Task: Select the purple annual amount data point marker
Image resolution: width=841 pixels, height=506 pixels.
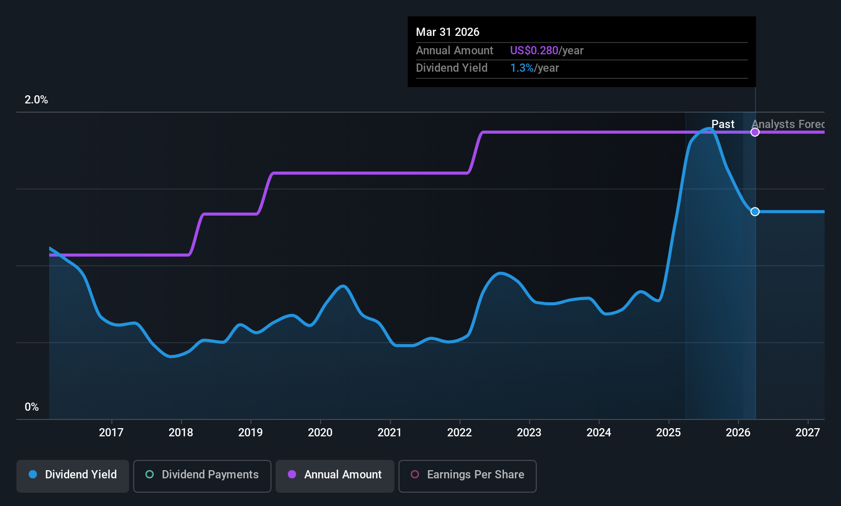Action: 755,132
